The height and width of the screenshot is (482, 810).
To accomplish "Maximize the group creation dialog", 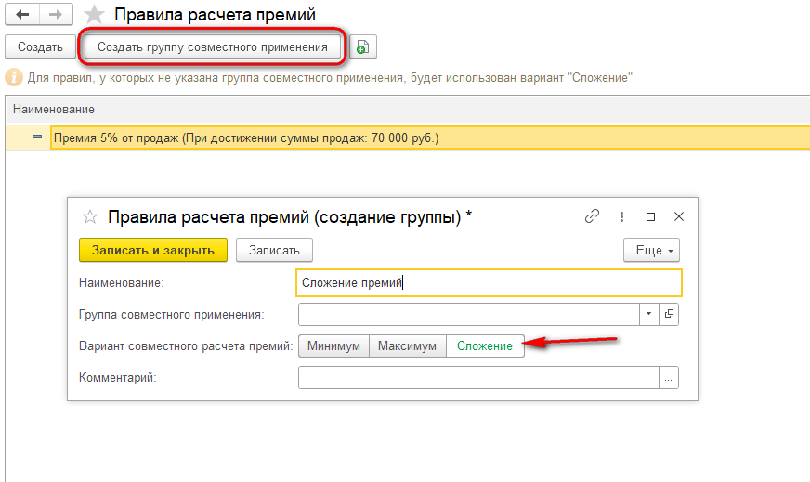I will (650, 217).
